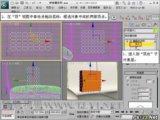Open the Help dropdown arrow
The image size is (160, 120).
click(x=144, y=3)
